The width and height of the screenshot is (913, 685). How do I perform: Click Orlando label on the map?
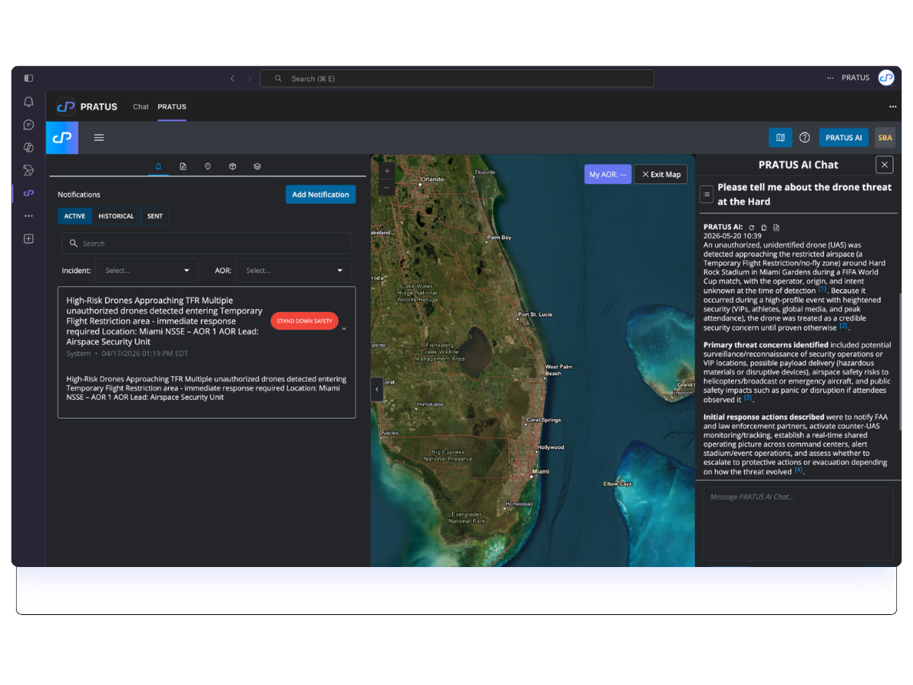click(x=432, y=180)
